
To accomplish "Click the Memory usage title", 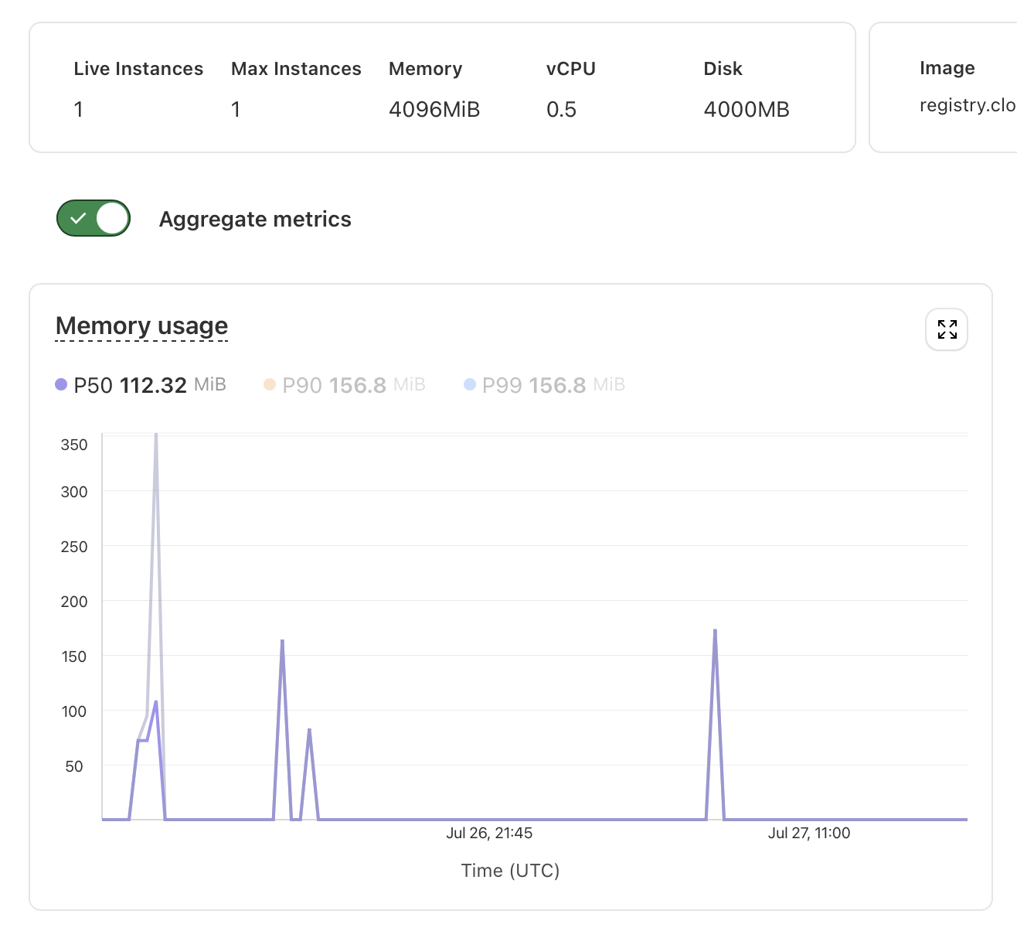I will 141,326.
